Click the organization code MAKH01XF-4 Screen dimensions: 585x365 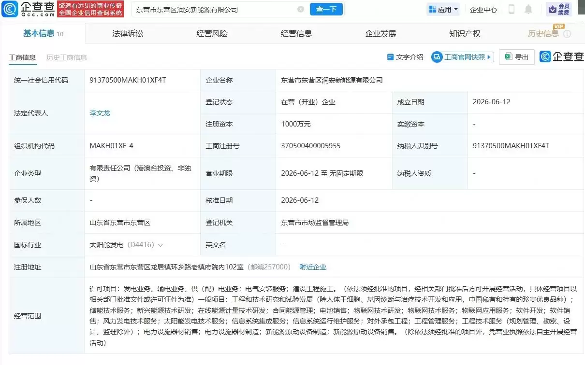click(x=111, y=146)
